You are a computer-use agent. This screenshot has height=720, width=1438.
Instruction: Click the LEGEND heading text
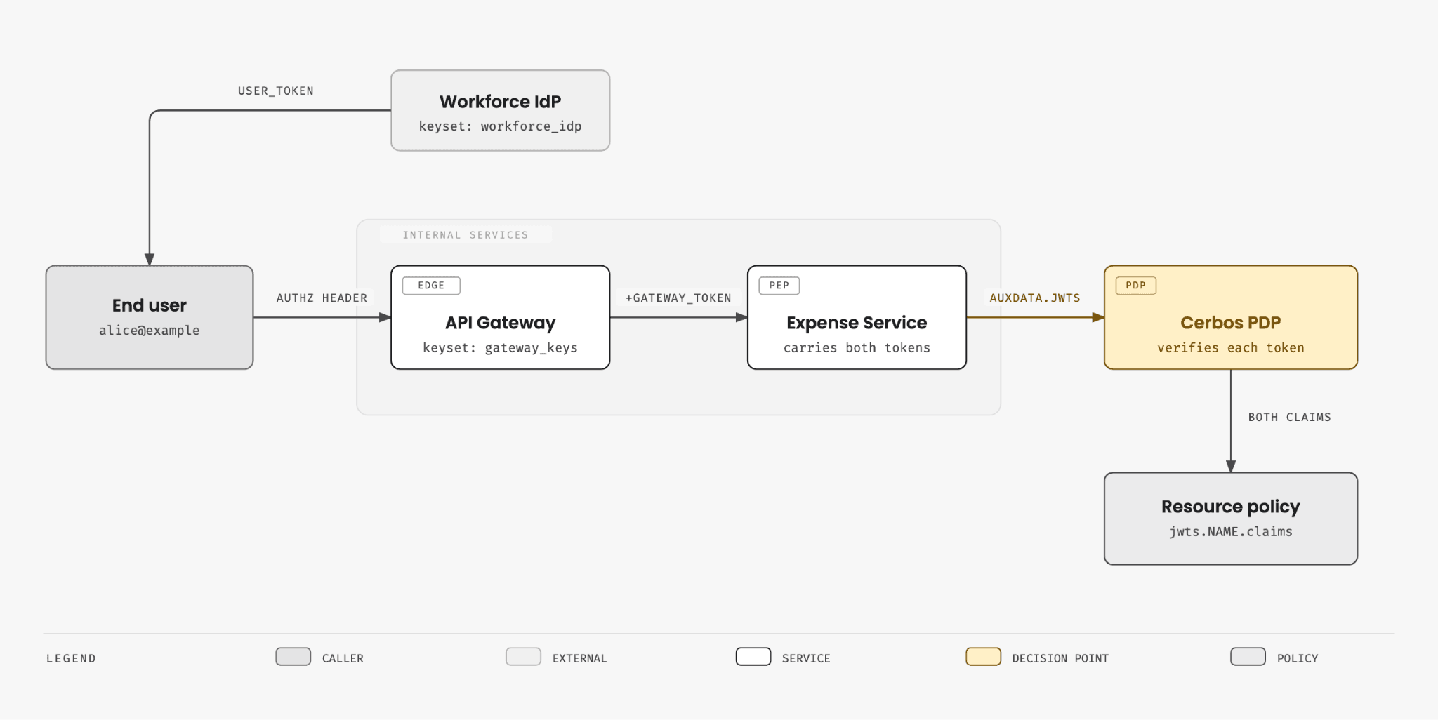pos(71,659)
